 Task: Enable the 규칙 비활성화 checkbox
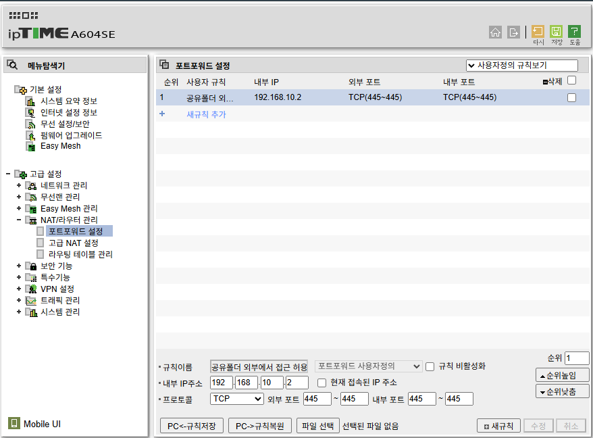430,367
